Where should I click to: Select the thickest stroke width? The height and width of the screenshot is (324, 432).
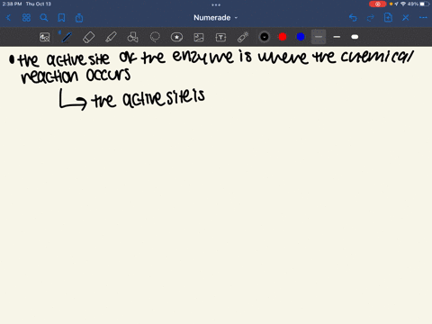355,37
